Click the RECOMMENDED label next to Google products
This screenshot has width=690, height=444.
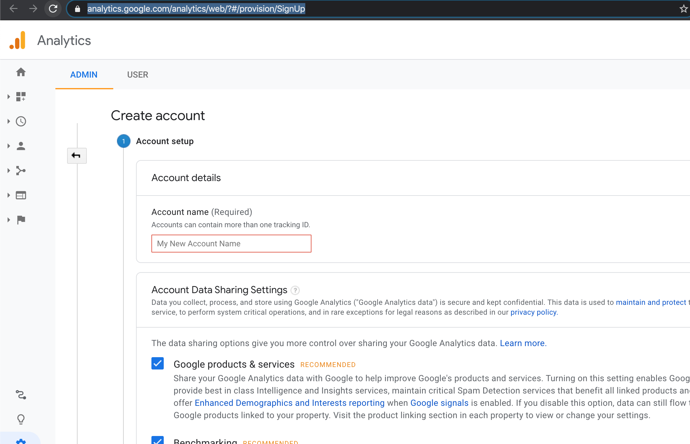coord(328,365)
